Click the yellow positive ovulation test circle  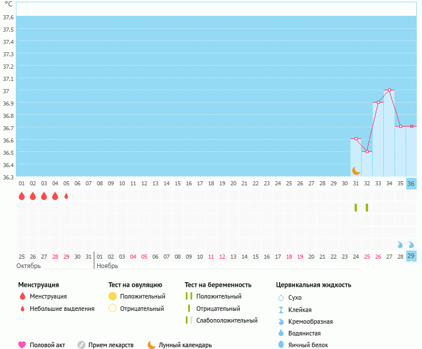tap(113, 296)
